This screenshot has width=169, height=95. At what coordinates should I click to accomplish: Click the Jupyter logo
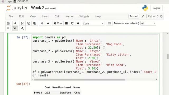17,8
